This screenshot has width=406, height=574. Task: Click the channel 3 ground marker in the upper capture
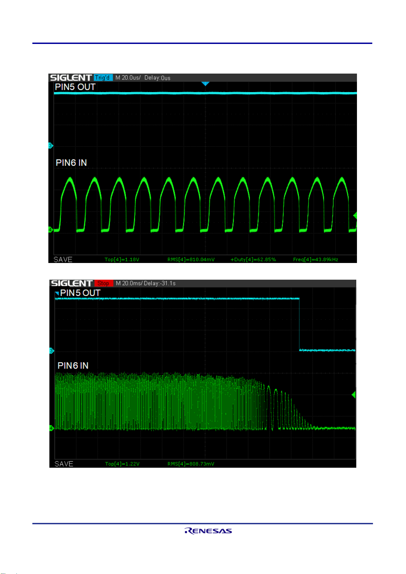tap(51, 146)
